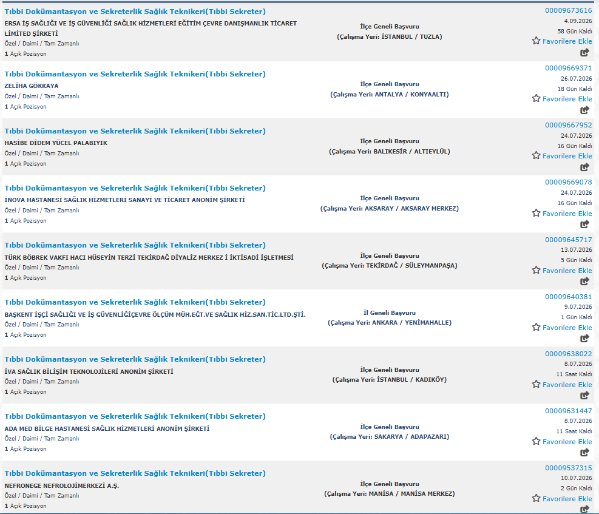Select employer name NEFRONEGE NEFROLOJİMERKEZİ A.Ş.
The height and width of the screenshot is (514, 599).
click(61, 485)
